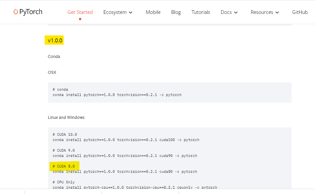
Task: Click the highlighted v1.0.0 version heading
Action: point(54,40)
